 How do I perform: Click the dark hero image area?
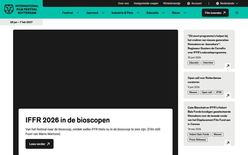(95, 69)
